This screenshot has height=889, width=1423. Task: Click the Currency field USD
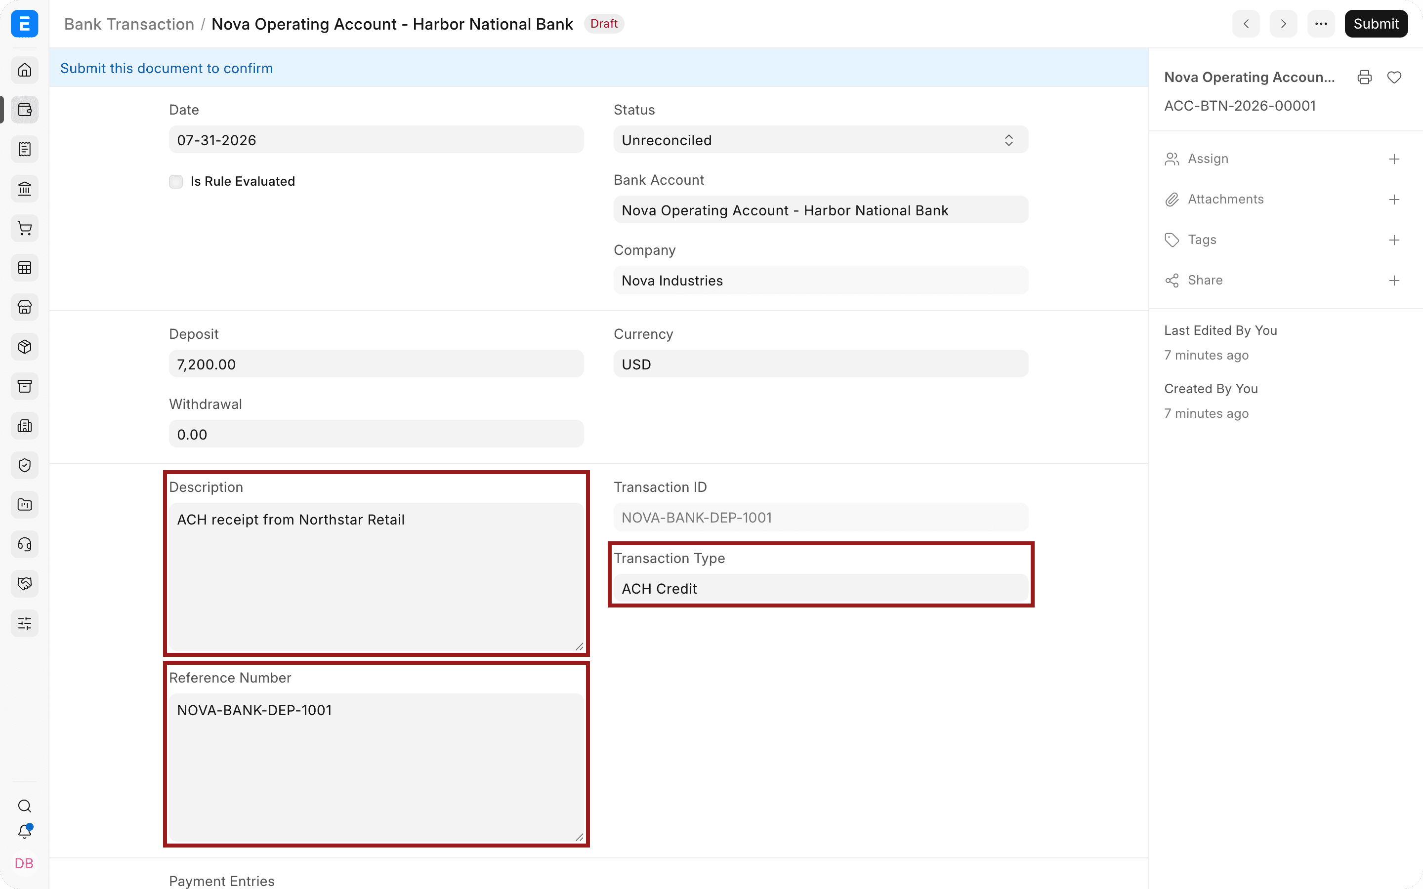pyautogui.click(x=821, y=364)
